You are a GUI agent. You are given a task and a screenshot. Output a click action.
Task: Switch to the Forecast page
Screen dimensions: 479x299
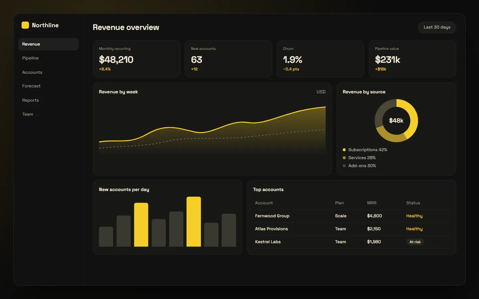[x=48, y=86]
